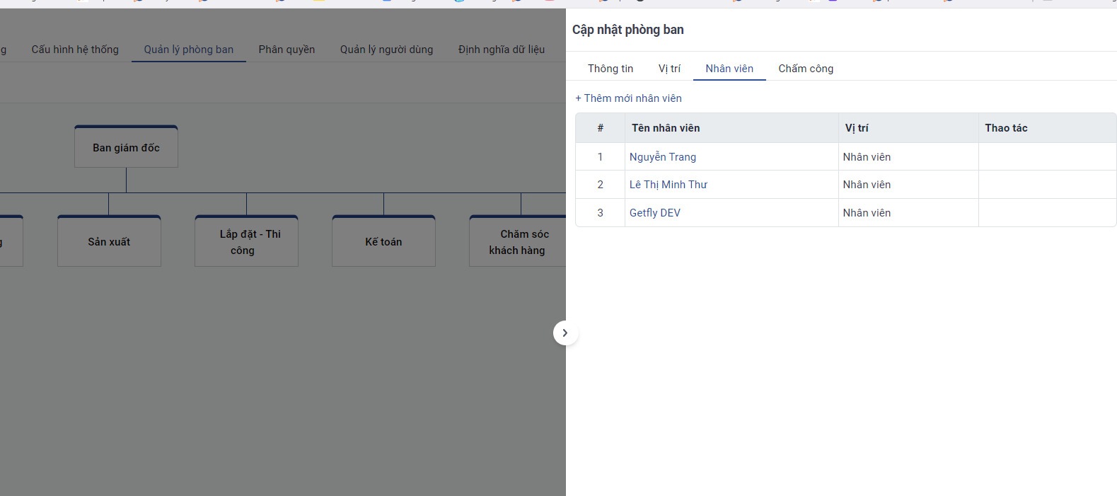This screenshot has width=1117, height=496.
Task: Open Định nghĩa dữ liệu tab
Action: (x=502, y=50)
